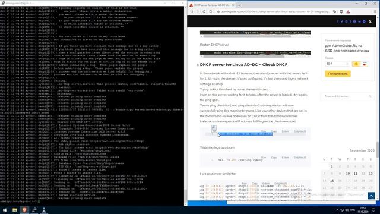Open File Explorer from the taskbar
The image size is (380, 214).
pyautogui.click(x=14, y=210)
